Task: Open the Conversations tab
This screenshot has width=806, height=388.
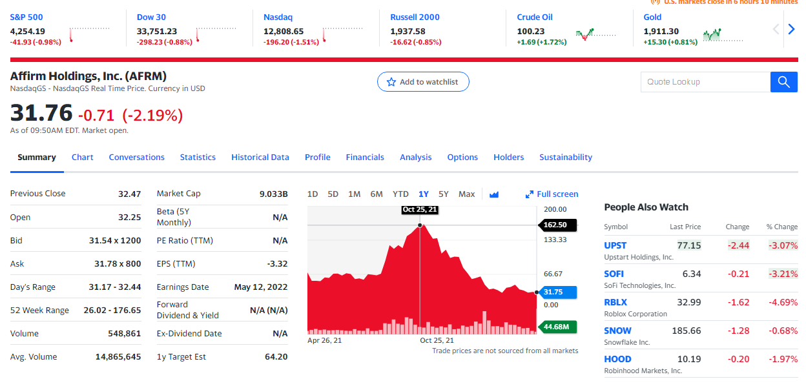Action: coord(137,157)
